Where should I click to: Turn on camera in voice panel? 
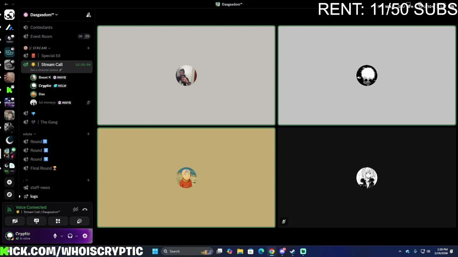click(15, 221)
